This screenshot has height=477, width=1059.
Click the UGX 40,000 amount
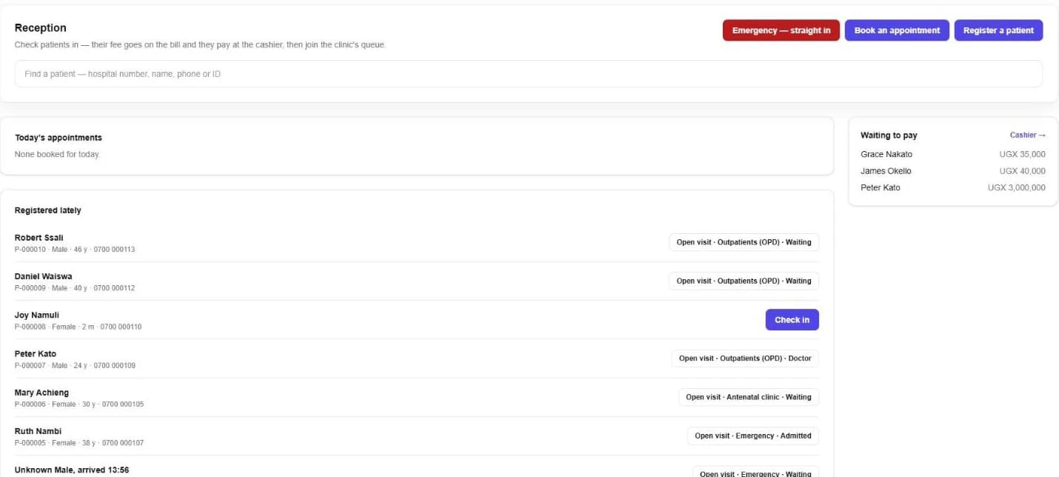point(1022,171)
